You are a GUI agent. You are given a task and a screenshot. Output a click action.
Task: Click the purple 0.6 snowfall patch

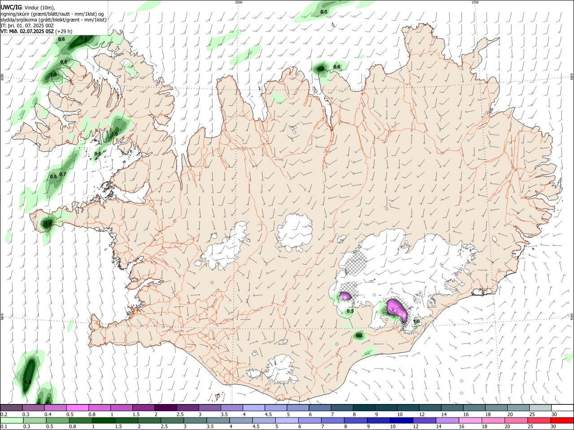[x=344, y=297]
